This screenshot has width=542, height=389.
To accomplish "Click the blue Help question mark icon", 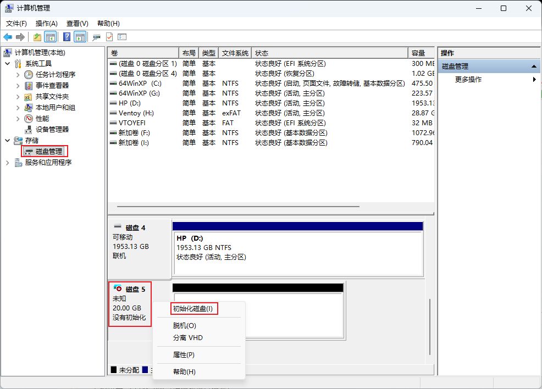I will point(67,37).
